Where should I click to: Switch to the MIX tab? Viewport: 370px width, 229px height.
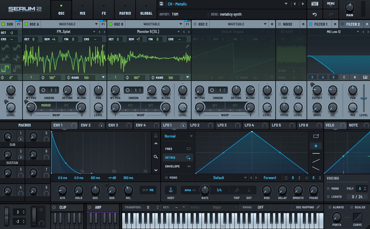click(82, 9)
